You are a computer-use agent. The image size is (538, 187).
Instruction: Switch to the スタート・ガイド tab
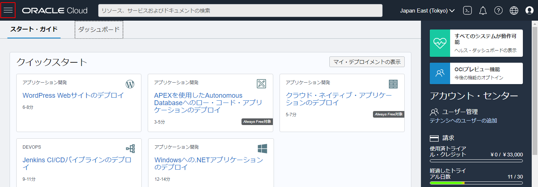coord(34,30)
